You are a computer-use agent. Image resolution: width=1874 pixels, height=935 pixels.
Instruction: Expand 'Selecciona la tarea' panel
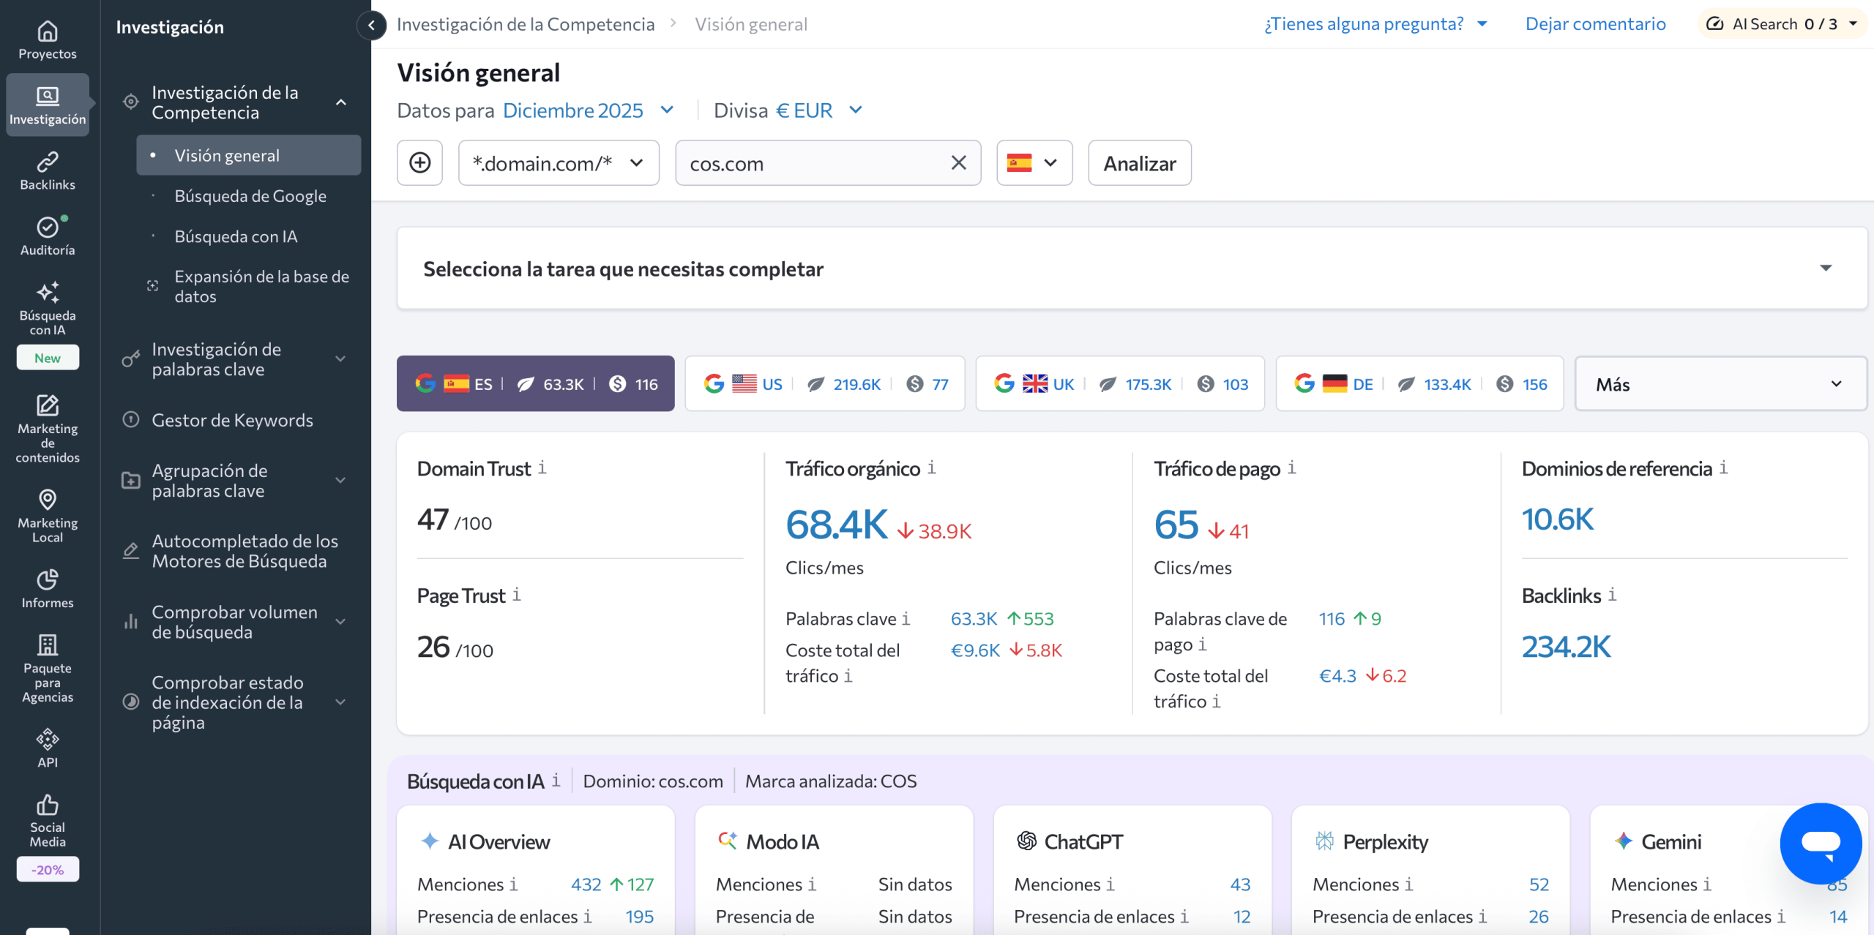(x=1825, y=269)
